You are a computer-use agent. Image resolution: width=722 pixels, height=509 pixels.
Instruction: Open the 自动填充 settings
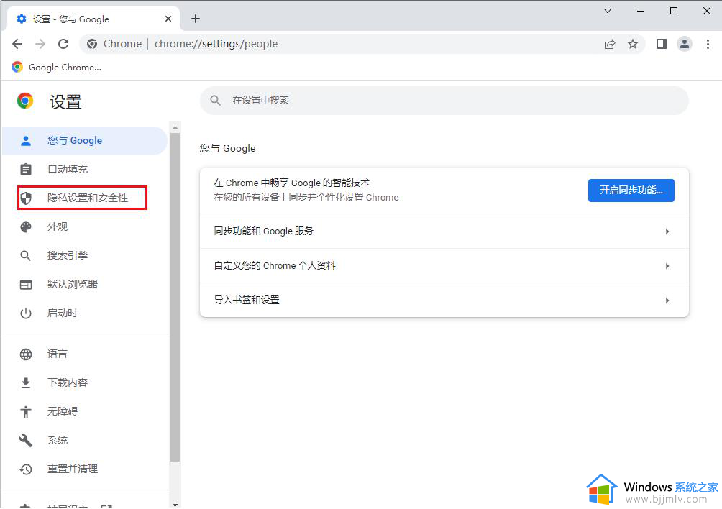pos(85,170)
